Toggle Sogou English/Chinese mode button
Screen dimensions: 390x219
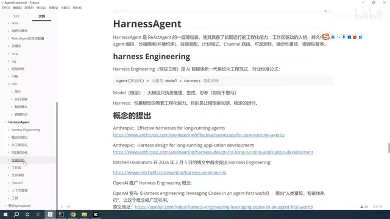[333, 37]
